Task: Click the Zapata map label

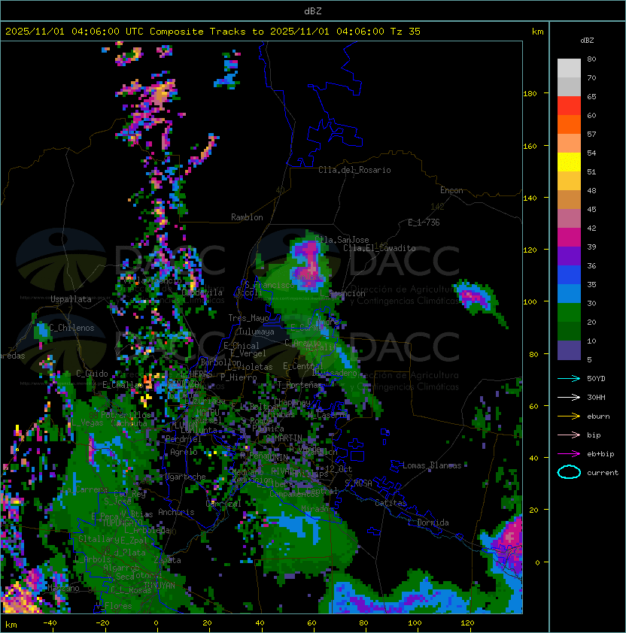Action: tap(167, 560)
